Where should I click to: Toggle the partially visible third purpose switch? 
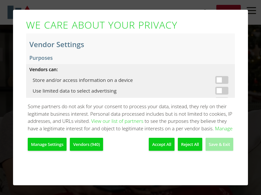pos(222,97)
